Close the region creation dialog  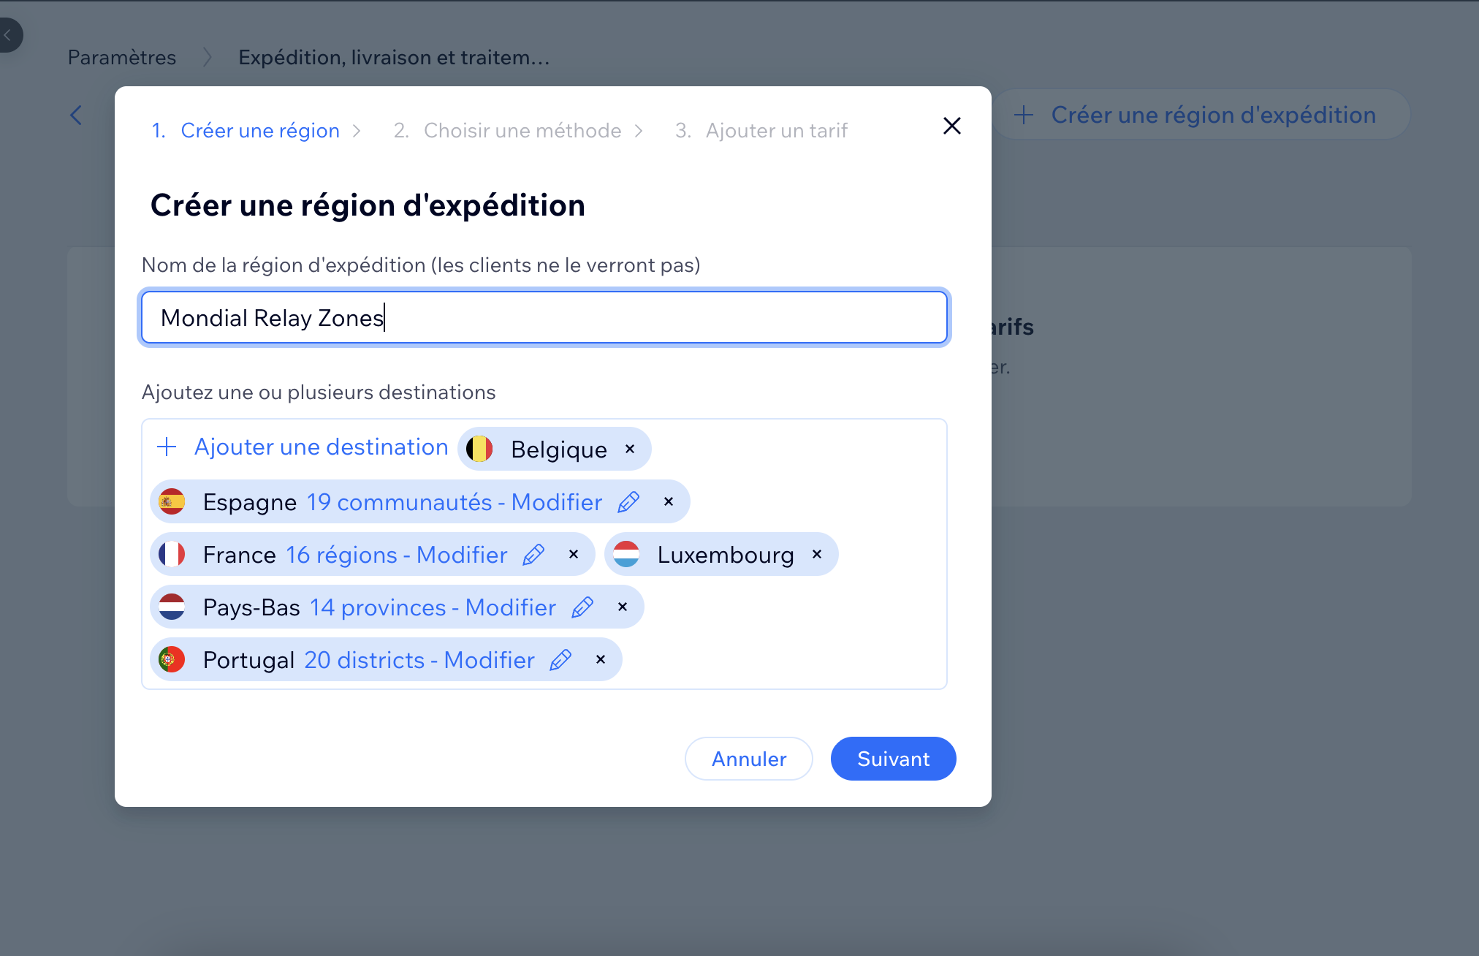[x=951, y=126]
